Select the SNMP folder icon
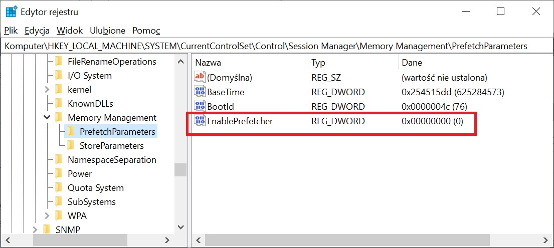The height and width of the screenshot is (248, 554). pos(47,229)
